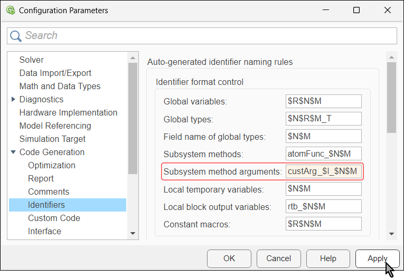
Task: Click 'Constant macros:' label
Action: (197, 224)
